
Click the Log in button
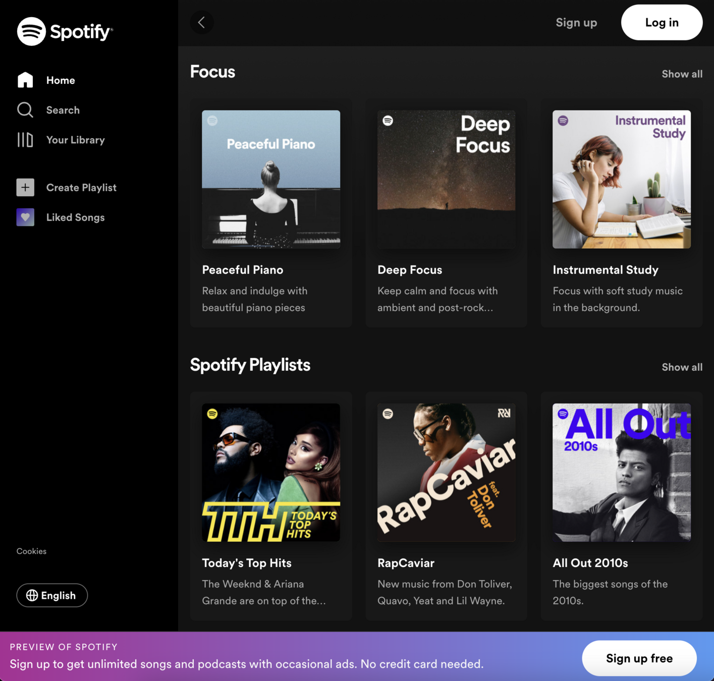[662, 23]
